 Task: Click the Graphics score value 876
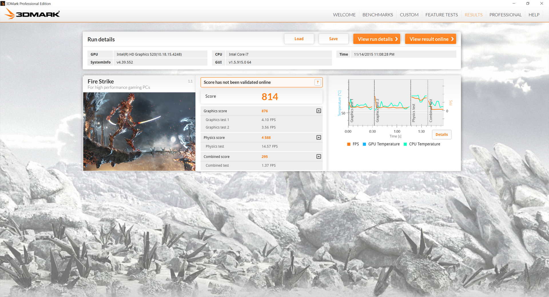pyautogui.click(x=265, y=111)
